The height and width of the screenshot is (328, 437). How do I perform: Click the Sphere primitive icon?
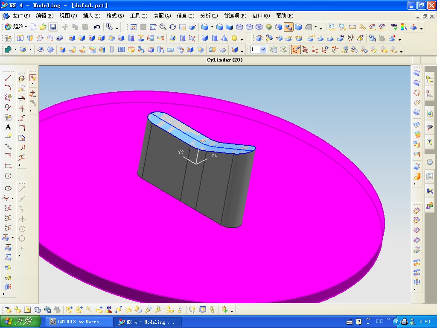[234, 38]
